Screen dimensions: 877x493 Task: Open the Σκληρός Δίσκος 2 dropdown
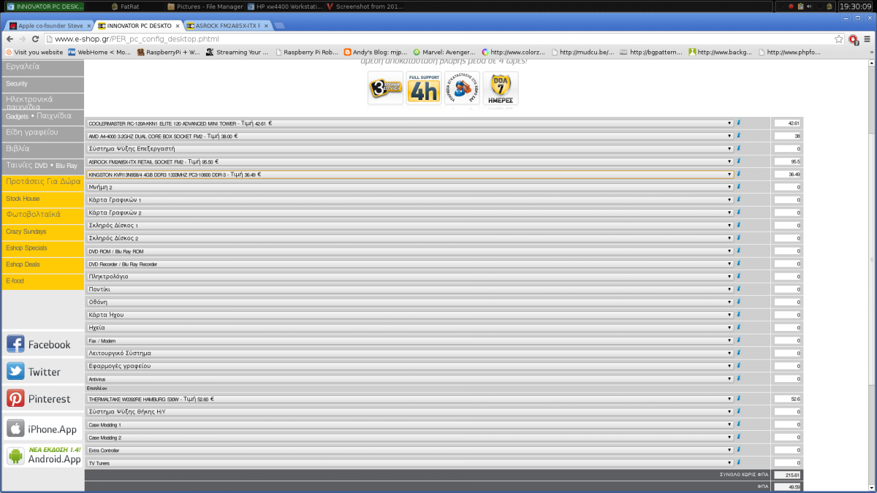coord(409,238)
